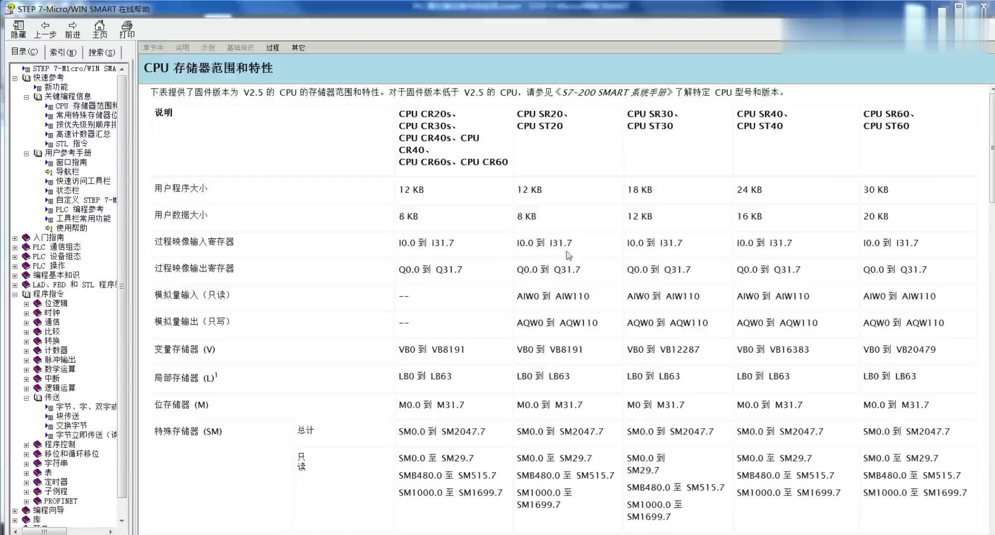The width and height of the screenshot is (995, 535).
Task: Click the purple book icon beside 定时器
Action: [x=38, y=482]
